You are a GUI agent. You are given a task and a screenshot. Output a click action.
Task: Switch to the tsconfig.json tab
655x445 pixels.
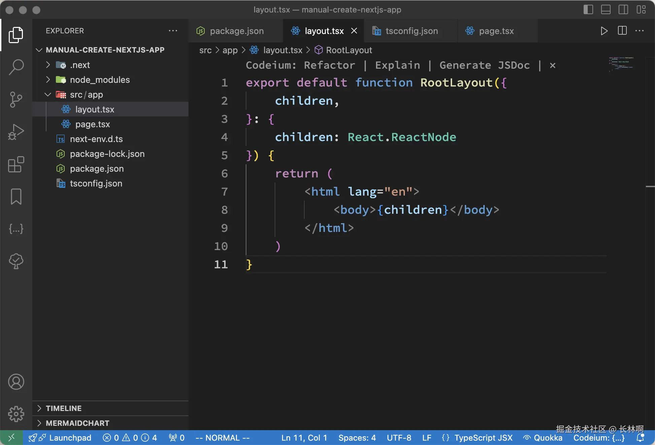(411, 31)
